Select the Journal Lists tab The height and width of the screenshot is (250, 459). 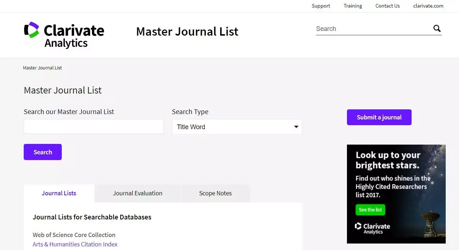point(59,194)
